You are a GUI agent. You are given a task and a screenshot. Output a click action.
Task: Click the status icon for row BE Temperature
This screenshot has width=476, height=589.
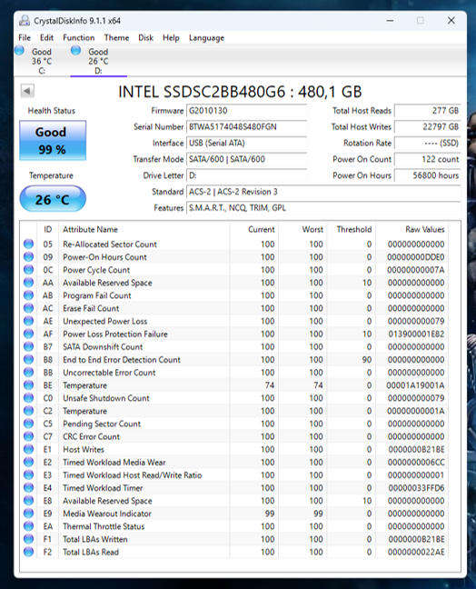pyautogui.click(x=28, y=385)
